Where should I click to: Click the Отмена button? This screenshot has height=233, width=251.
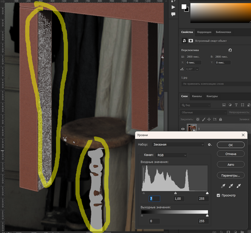231,154
